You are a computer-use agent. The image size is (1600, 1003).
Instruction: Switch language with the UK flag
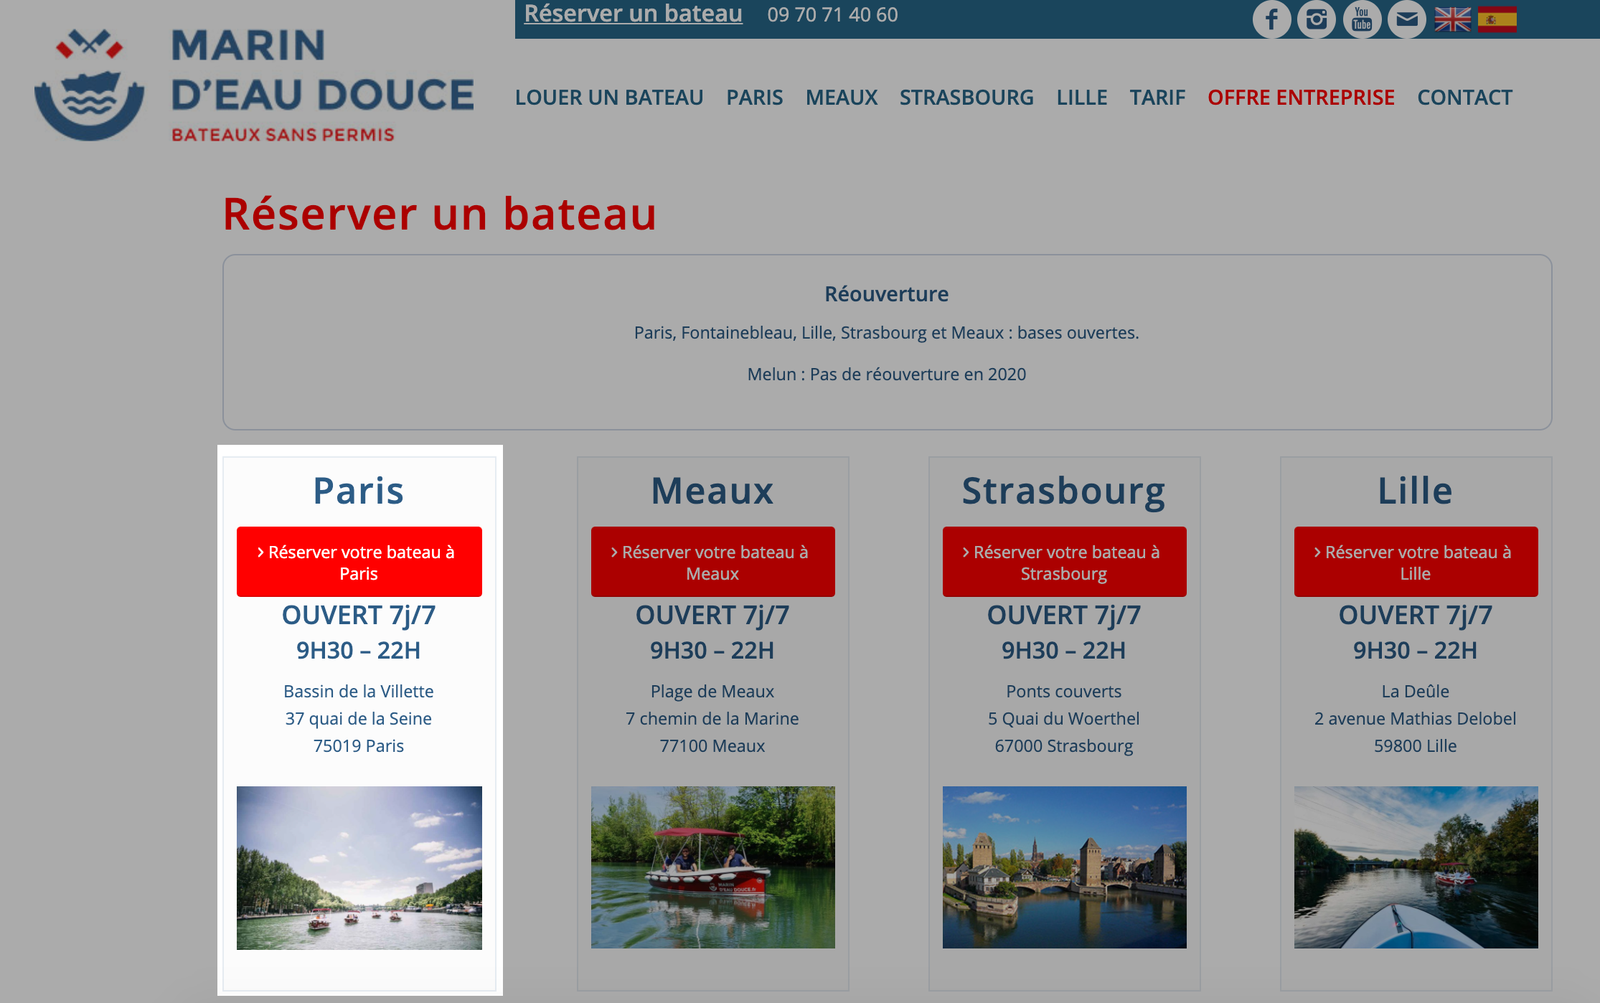point(1453,19)
